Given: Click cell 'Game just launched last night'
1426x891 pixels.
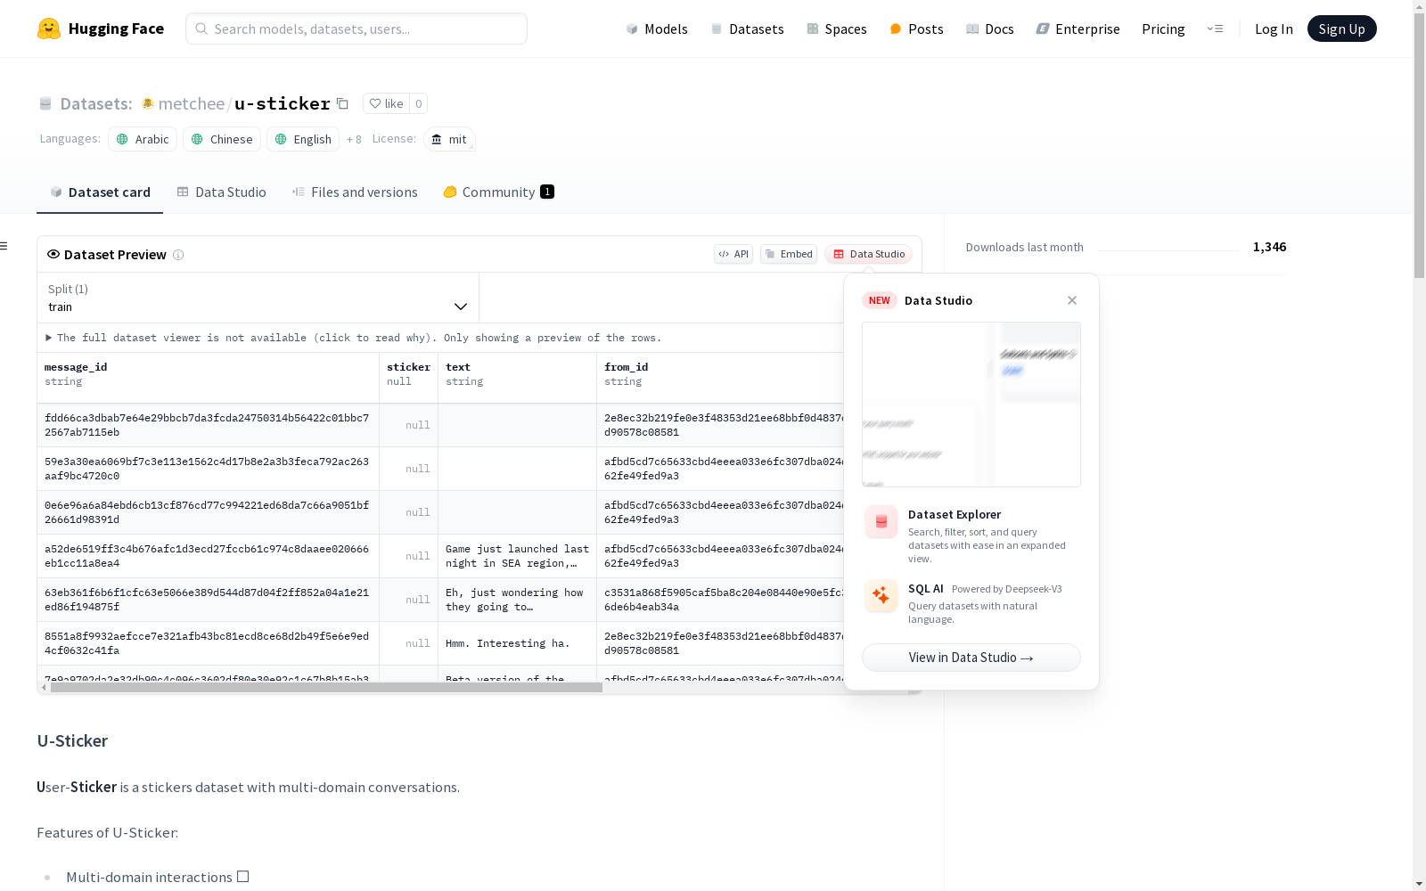Looking at the screenshot, I should tap(517, 556).
